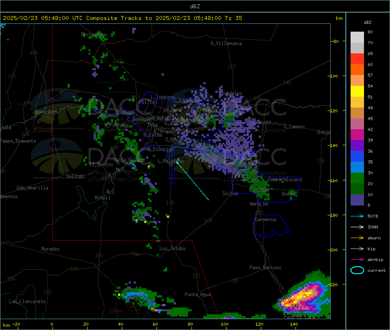Click the 'Cda_Amarilla' place label
The height and width of the screenshot is (330, 390).
32,188
